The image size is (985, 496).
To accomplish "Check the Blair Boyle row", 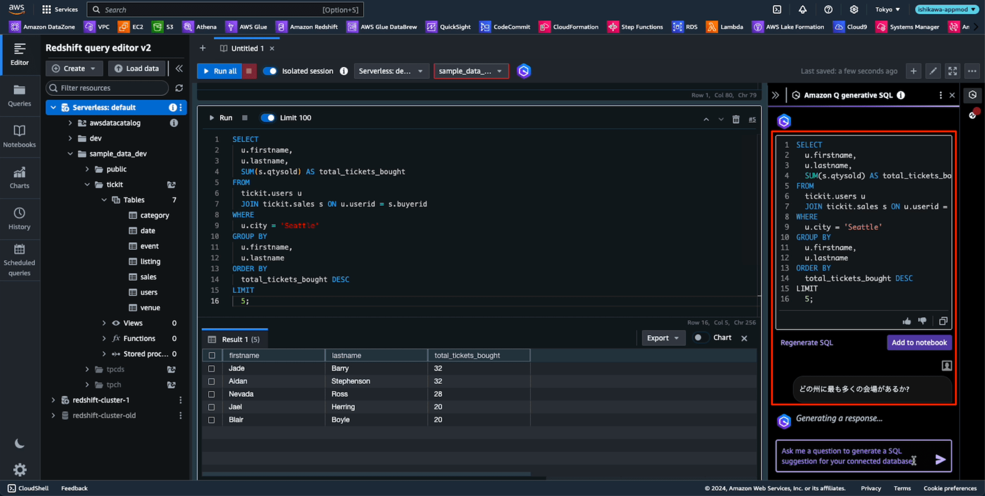I will point(211,420).
